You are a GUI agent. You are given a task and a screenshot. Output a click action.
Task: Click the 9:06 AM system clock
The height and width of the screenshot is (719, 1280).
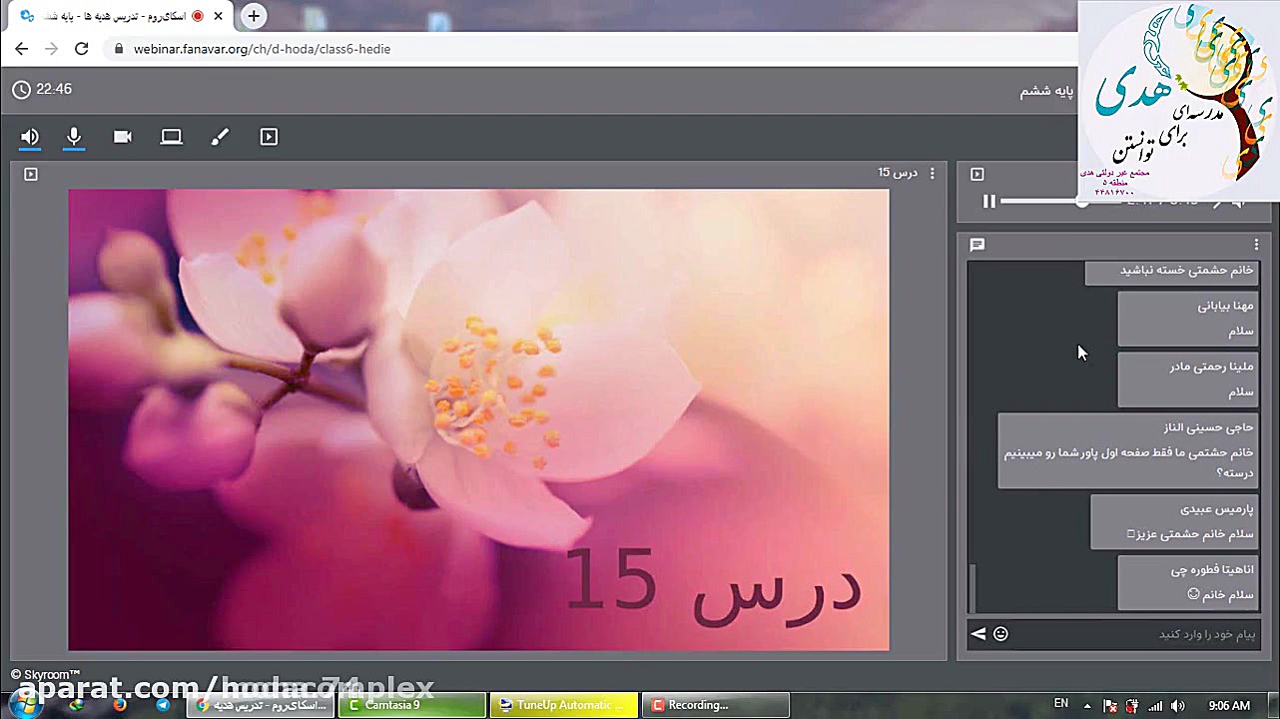pyautogui.click(x=1229, y=706)
